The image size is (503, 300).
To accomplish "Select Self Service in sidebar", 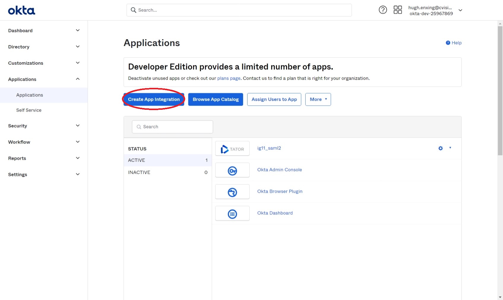I will [x=29, y=110].
